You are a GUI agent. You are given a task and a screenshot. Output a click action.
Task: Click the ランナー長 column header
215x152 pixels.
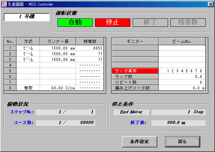coord(58,42)
